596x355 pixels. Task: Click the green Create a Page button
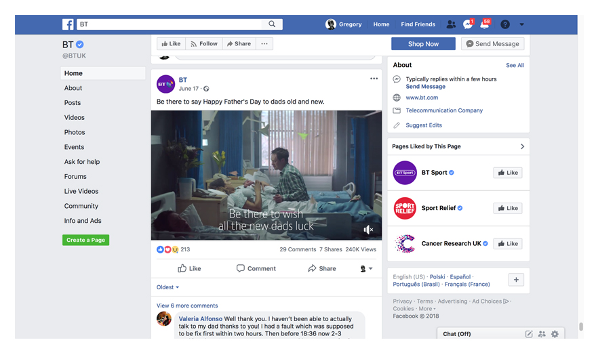[x=86, y=240]
